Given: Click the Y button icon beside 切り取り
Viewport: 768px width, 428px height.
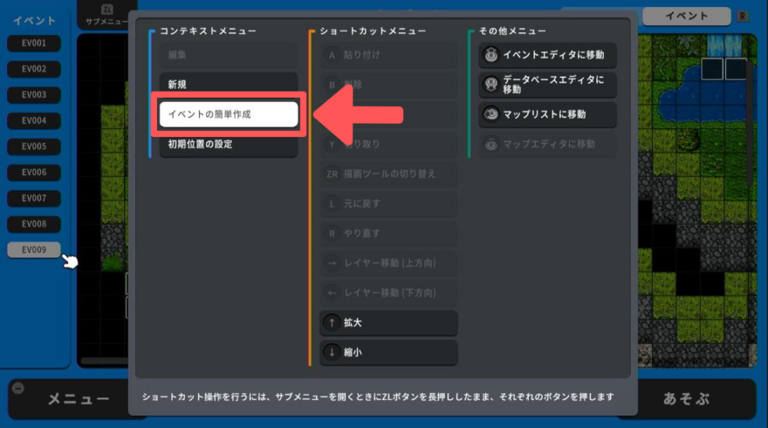Looking at the screenshot, I should click(333, 145).
